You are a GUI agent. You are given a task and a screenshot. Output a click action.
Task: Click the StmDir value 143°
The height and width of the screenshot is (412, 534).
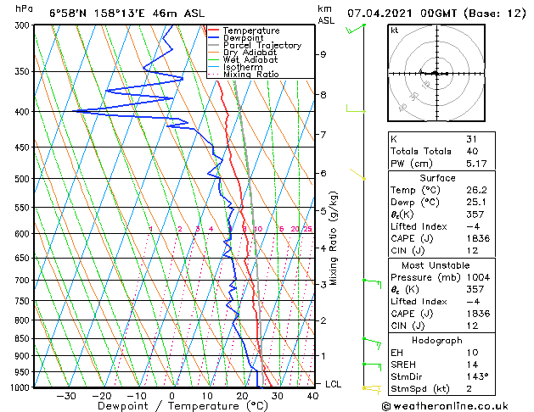pyautogui.click(x=477, y=376)
